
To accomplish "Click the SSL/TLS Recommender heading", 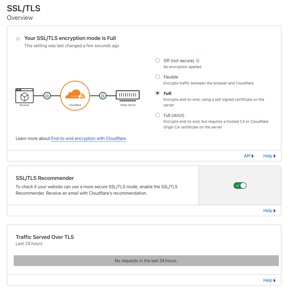I will coord(45,178).
